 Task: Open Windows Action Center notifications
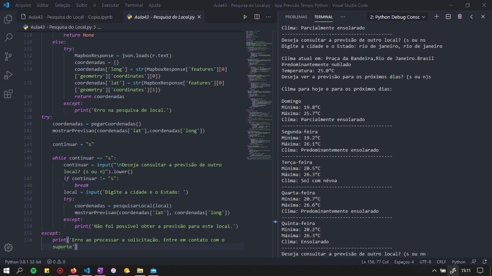point(480,271)
